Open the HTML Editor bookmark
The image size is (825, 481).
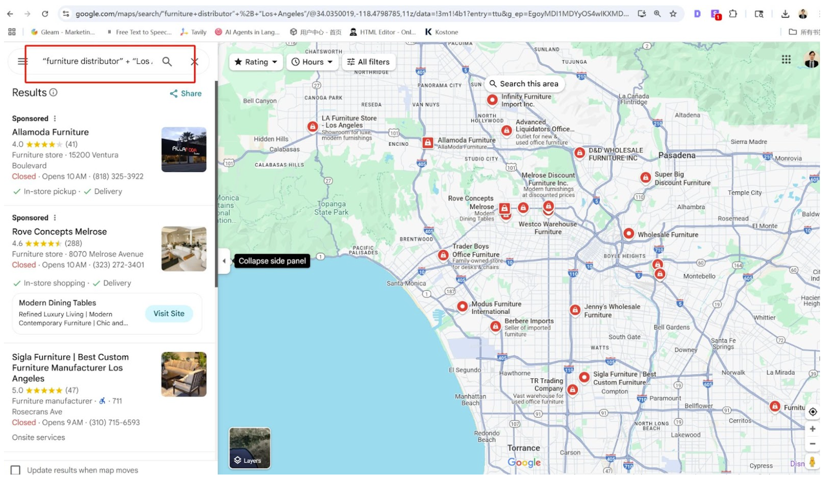tap(383, 32)
